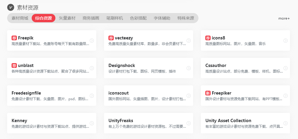Image resolution: width=298 pixels, height=139 pixels.
Task: Click the red 荐 badge beside unblast
Action: tap(14, 65)
